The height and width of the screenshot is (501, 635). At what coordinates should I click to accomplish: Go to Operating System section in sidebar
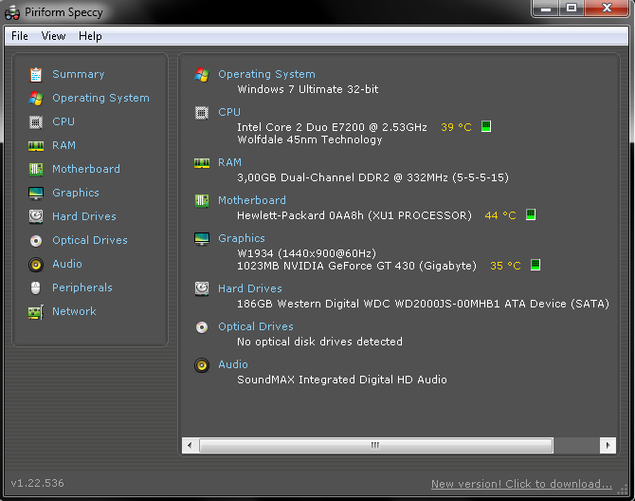100,98
